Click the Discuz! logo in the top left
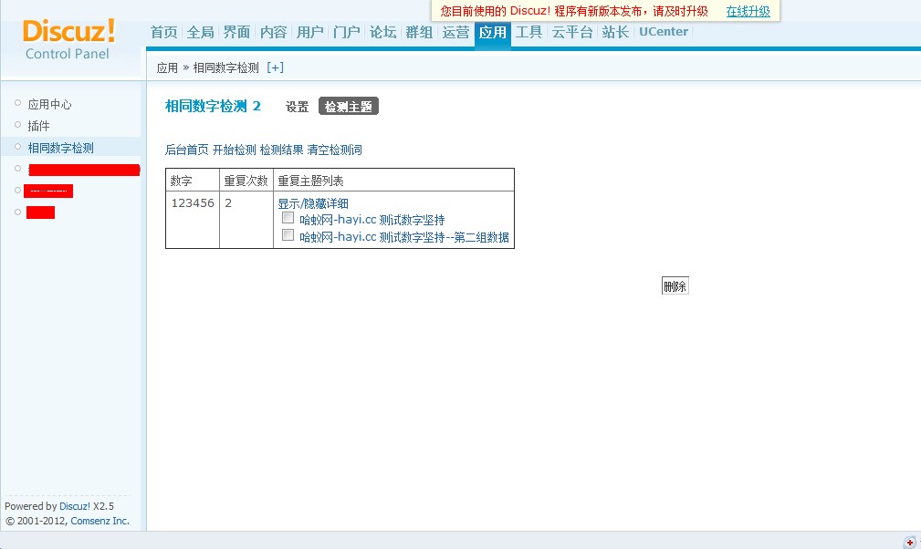 (x=68, y=31)
